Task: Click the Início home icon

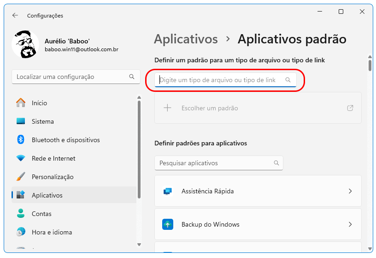Action: pos(21,103)
